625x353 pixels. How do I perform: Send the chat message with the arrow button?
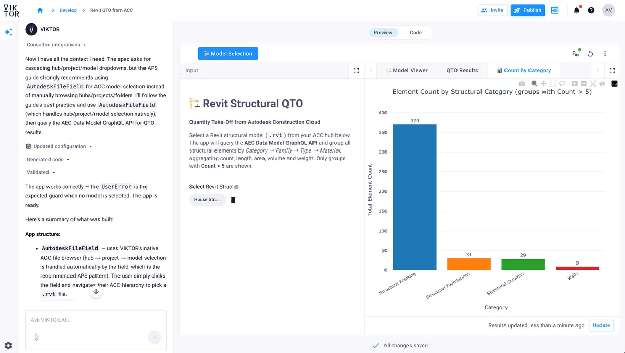tap(154, 337)
